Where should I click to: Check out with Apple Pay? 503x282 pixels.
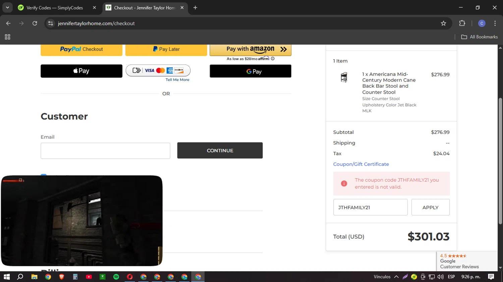[81, 71]
